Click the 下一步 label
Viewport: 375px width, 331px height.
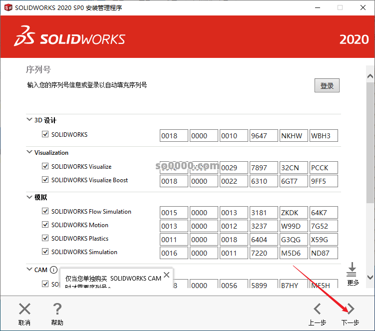pyautogui.click(x=350, y=323)
